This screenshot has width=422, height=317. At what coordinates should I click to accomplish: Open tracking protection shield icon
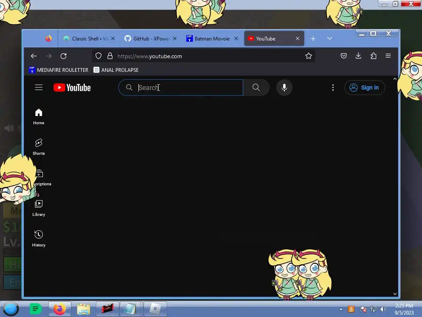tap(98, 56)
